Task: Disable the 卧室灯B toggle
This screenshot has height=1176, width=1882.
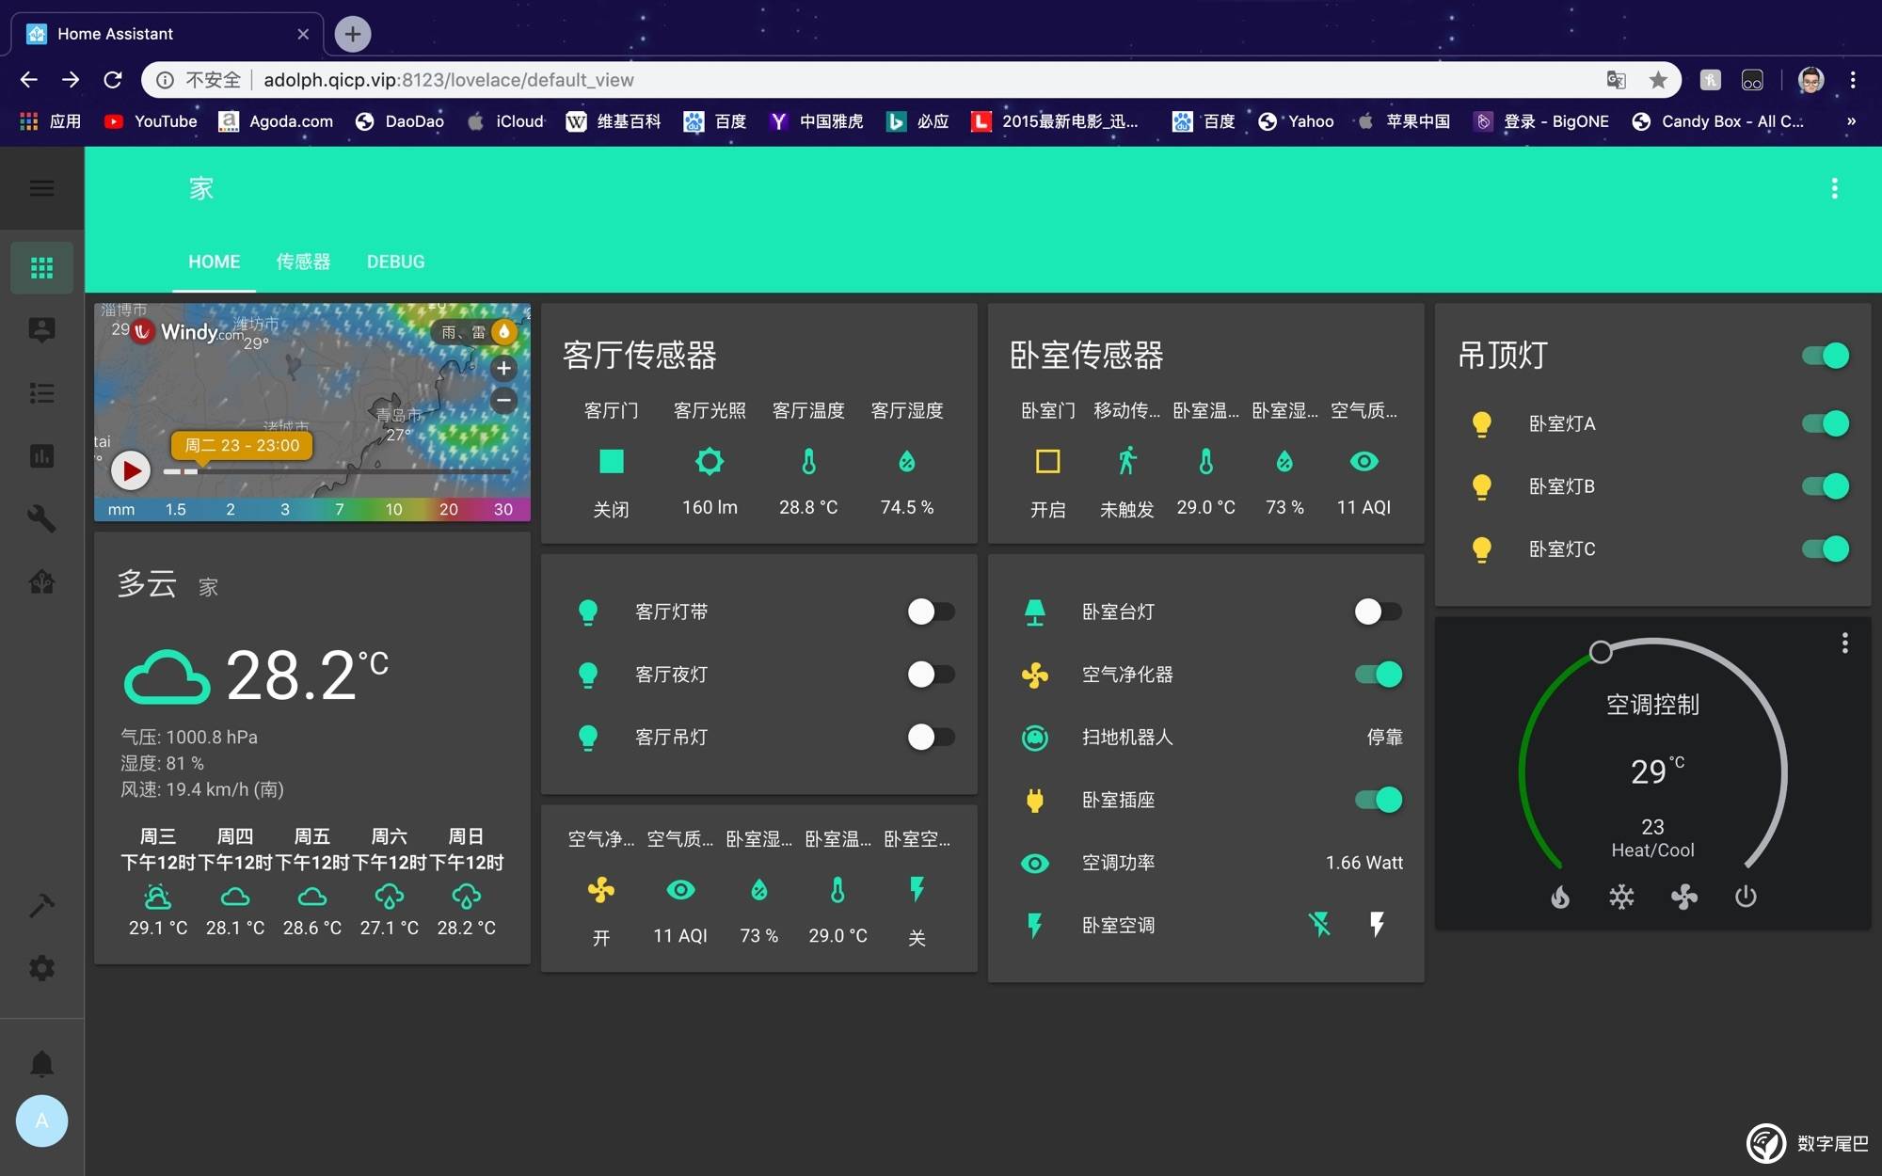Action: tap(1825, 486)
